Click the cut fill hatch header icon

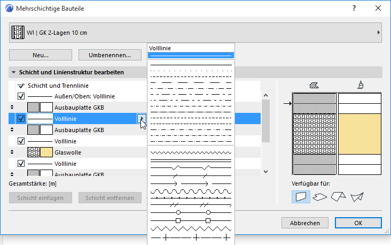click(314, 86)
